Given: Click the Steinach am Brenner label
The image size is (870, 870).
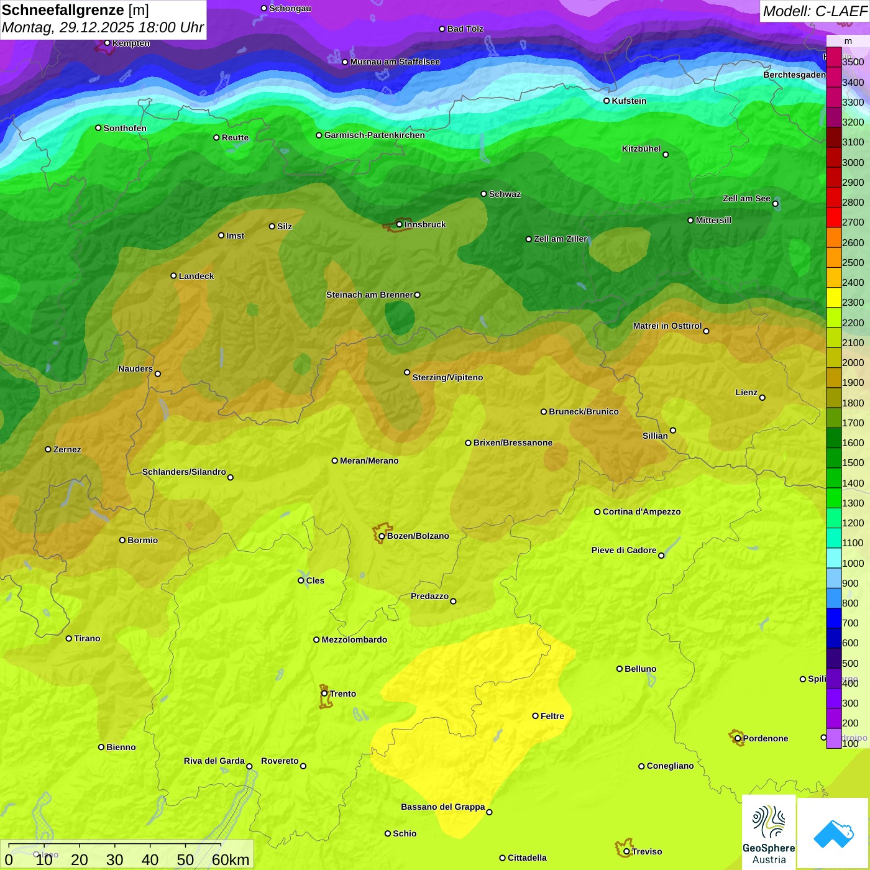Looking at the screenshot, I should 369,295.
